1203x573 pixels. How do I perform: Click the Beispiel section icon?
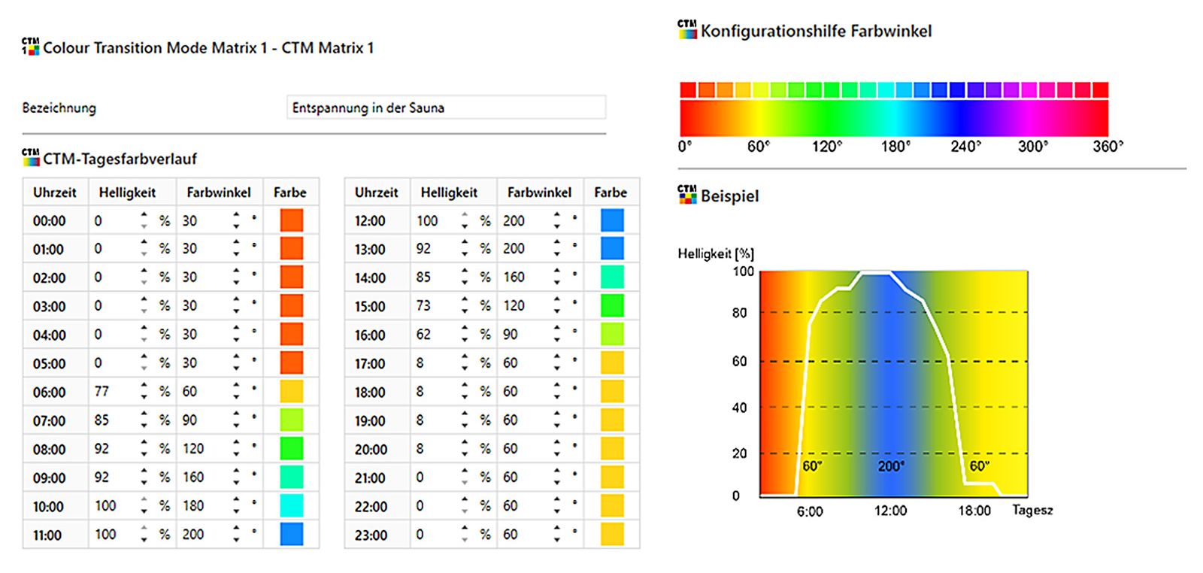click(x=686, y=195)
